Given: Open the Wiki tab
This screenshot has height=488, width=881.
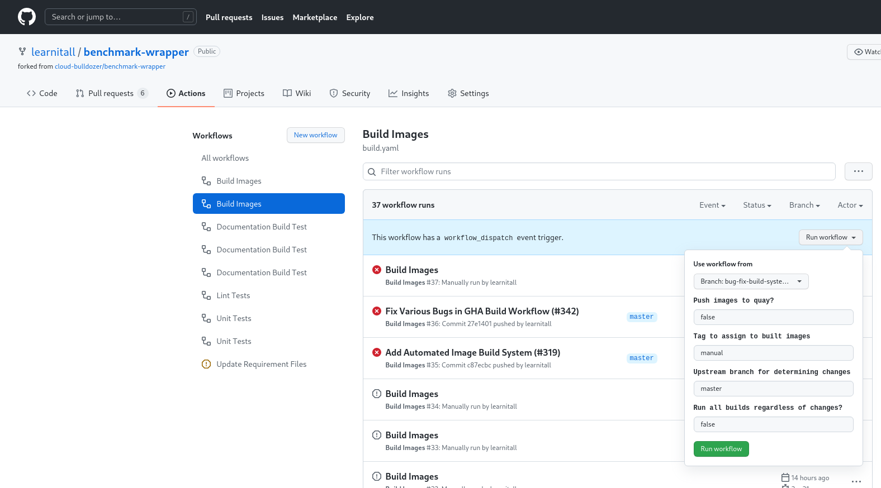Looking at the screenshot, I should 297,93.
